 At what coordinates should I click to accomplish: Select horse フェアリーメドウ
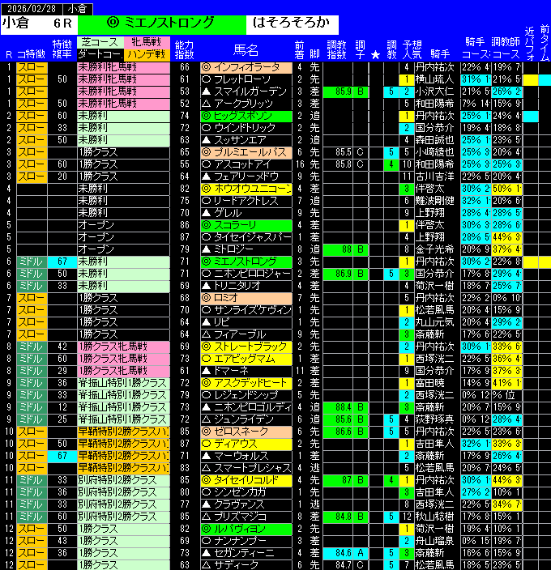tap(246, 177)
